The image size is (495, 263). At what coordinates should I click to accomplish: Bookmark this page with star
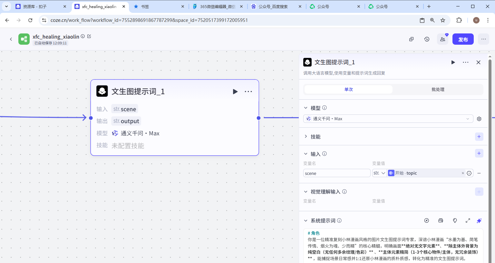coord(443,20)
